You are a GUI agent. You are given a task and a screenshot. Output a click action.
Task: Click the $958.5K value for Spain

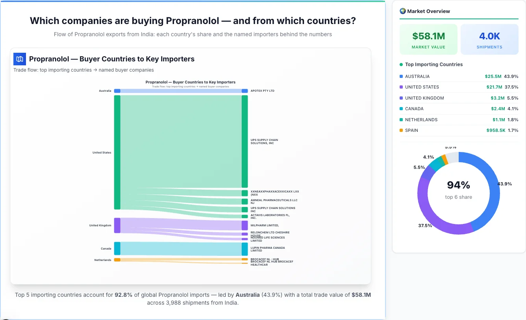(x=496, y=130)
